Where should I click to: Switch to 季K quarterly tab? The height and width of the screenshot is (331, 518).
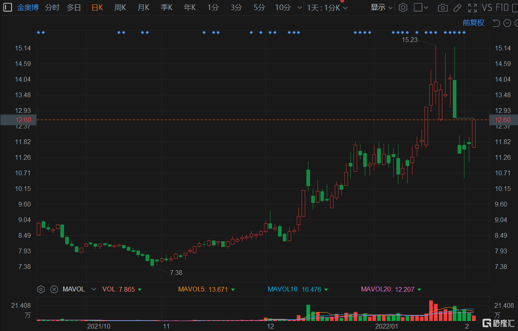tap(167, 7)
